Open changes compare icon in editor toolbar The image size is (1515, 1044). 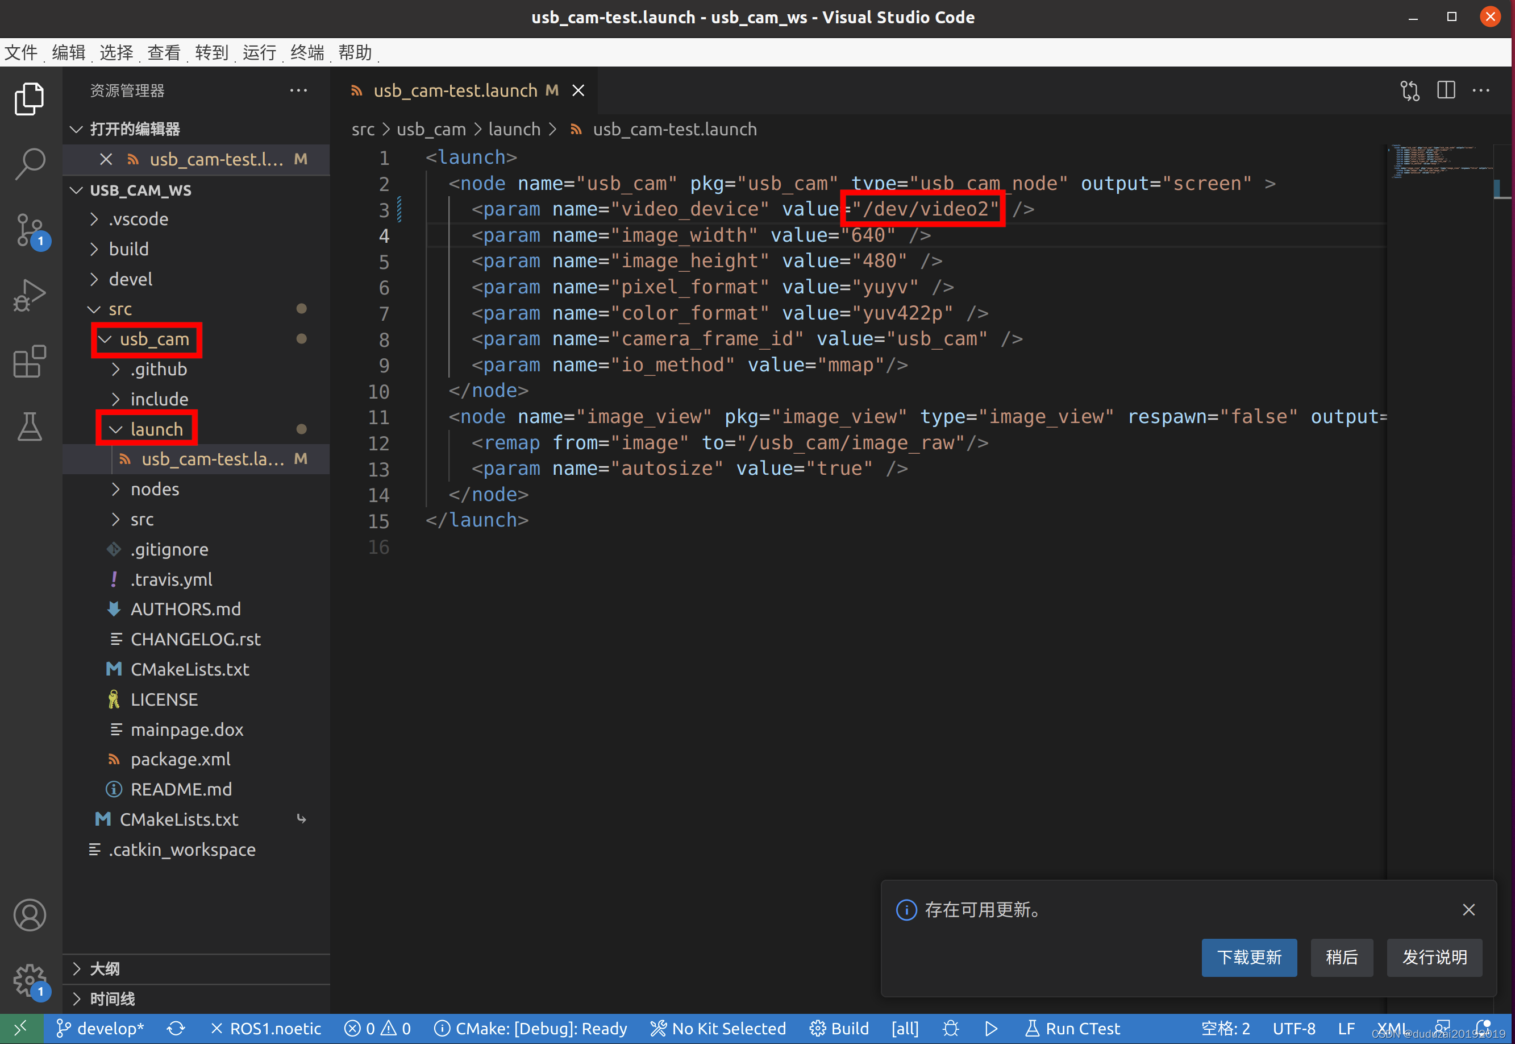pos(1410,90)
